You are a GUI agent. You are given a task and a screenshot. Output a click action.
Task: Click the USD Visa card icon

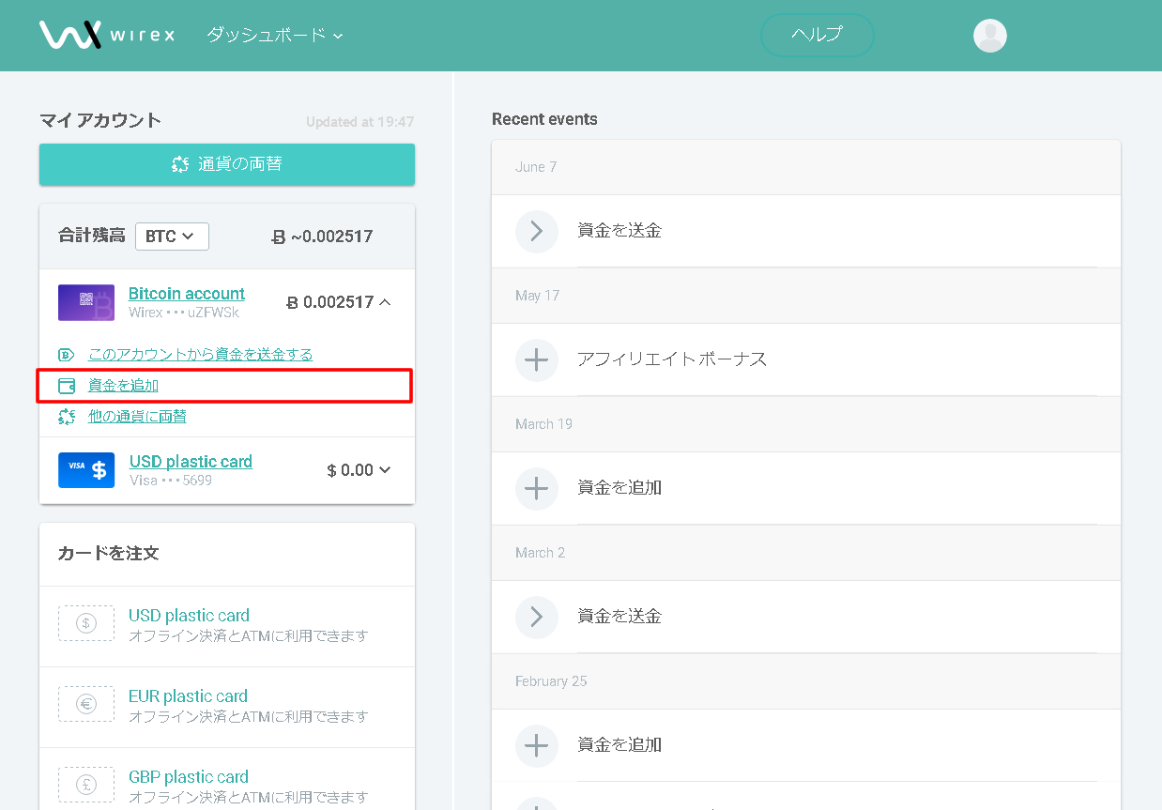pos(86,470)
